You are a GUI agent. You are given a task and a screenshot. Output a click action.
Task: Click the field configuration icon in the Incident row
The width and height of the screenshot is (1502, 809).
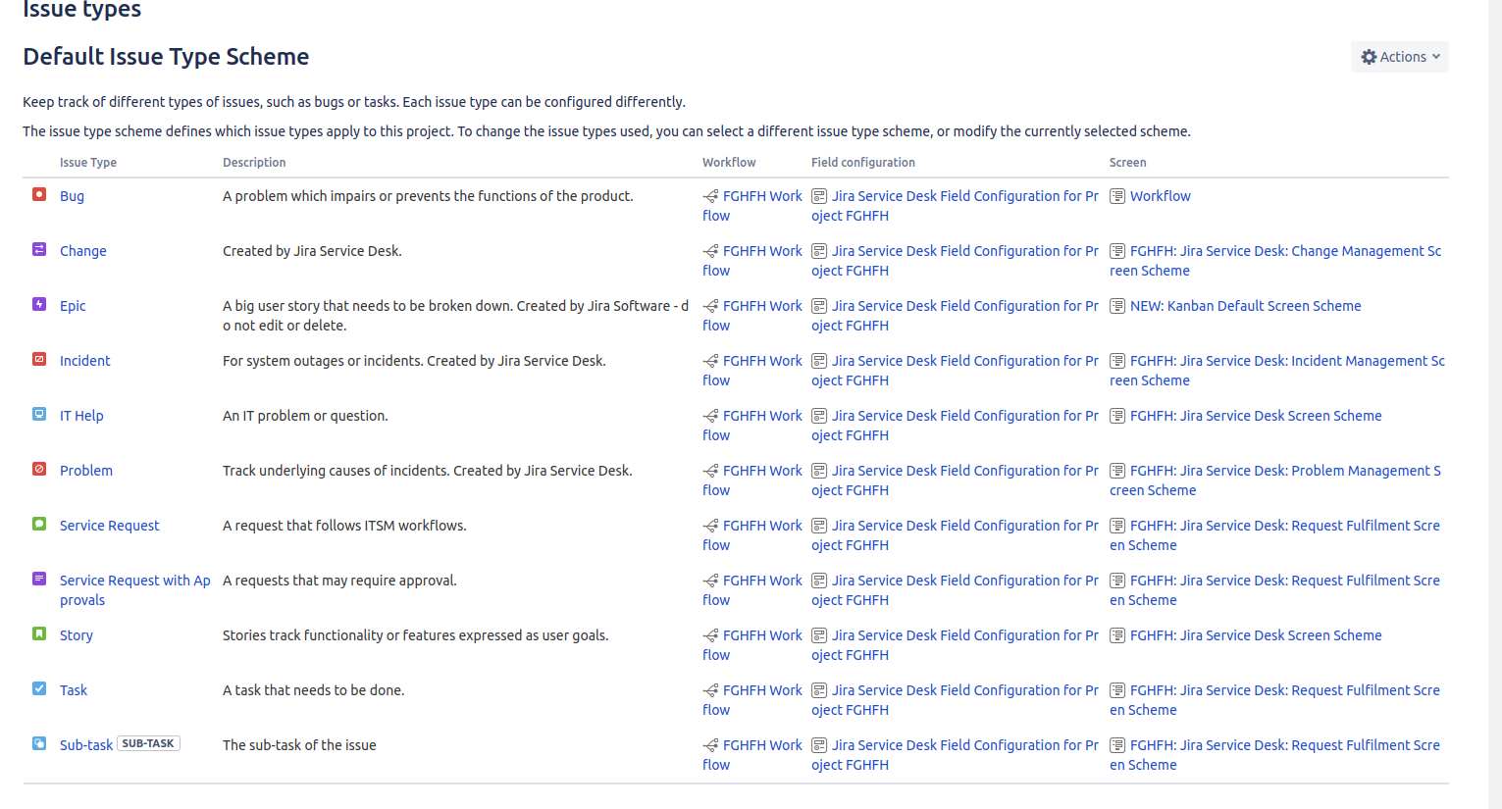[x=819, y=361]
